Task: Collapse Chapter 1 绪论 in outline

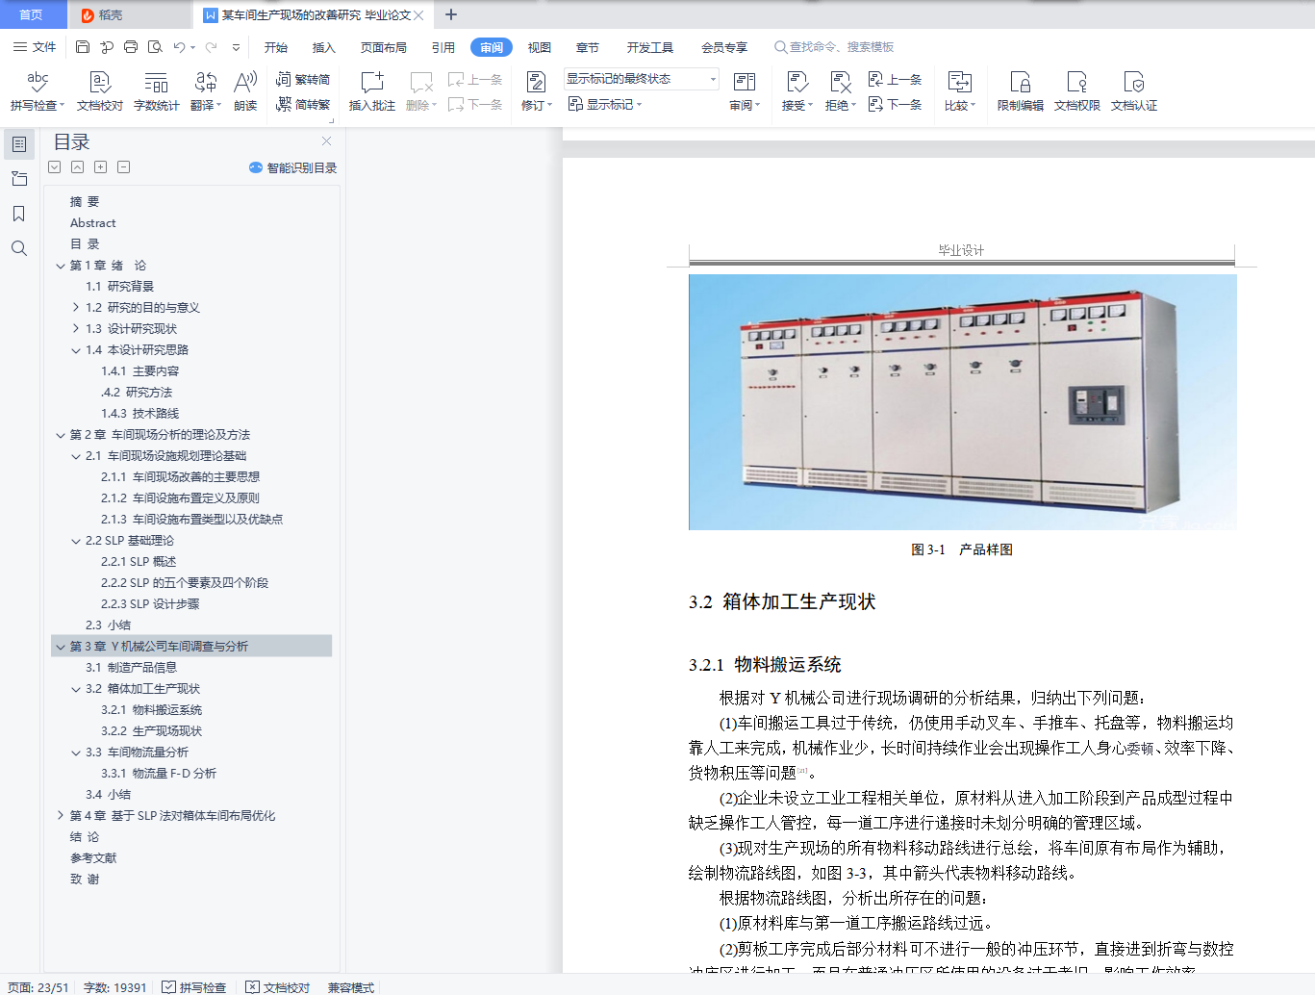Action: (x=61, y=266)
